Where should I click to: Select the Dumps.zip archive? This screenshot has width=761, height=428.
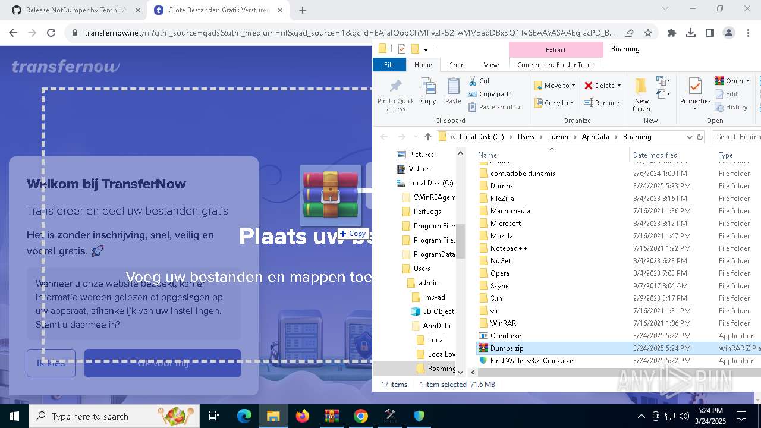click(x=507, y=348)
